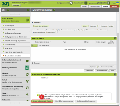Switch to the Ubezpieczony tab
The height and width of the screenshot is (106, 120).
pos(95,7)
